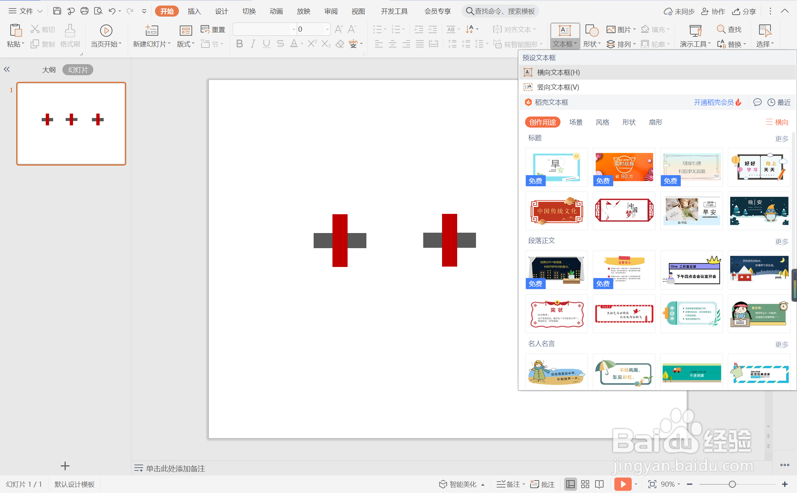Open the font size dropdown
The image size is (797, 493).
pos(327,29)
